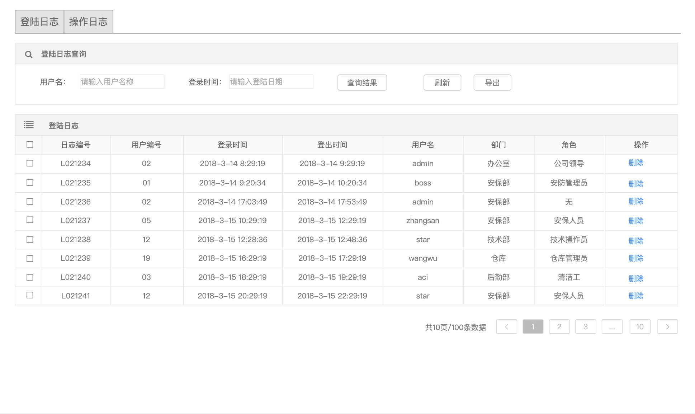The width and height of the screenshot is (695, 414).
Task: Jump to page 10
Action: (639, 327)
